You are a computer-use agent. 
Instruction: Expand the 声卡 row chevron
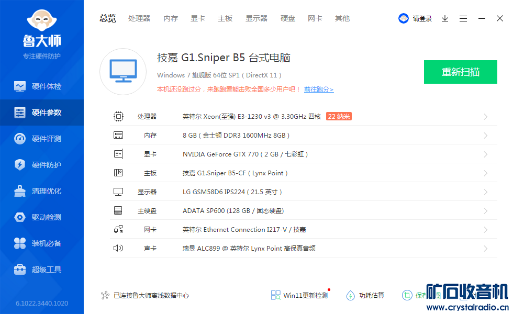[486, 249]
